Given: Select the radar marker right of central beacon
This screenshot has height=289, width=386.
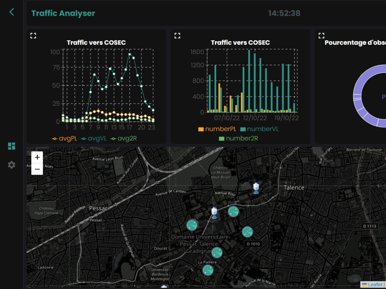Looking at the screenshot, I should click(x=233, y=211).
